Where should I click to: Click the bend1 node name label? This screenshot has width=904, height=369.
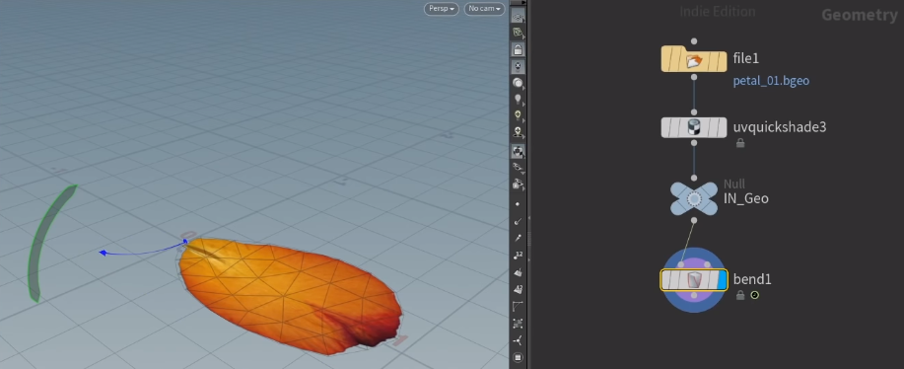point(752,279)
